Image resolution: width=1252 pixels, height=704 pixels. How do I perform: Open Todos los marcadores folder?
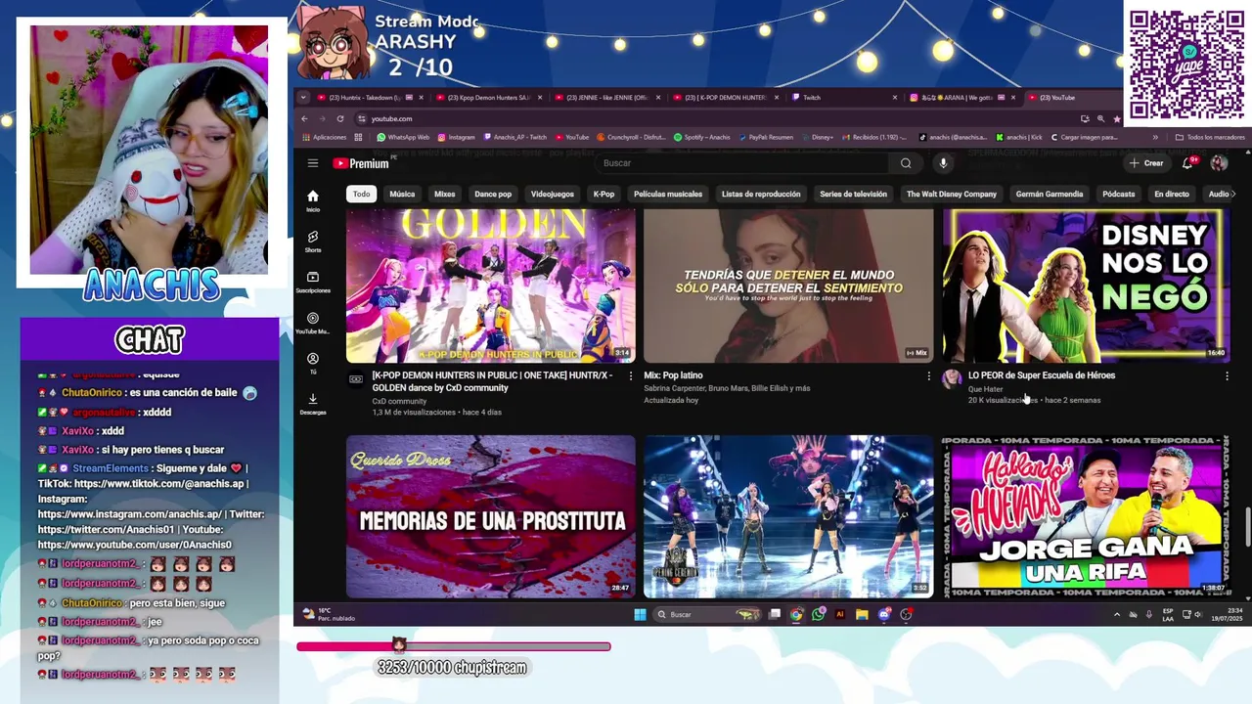pos(1210,137)
